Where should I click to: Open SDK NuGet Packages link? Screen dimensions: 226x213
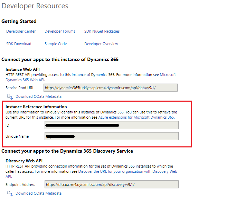102,31
